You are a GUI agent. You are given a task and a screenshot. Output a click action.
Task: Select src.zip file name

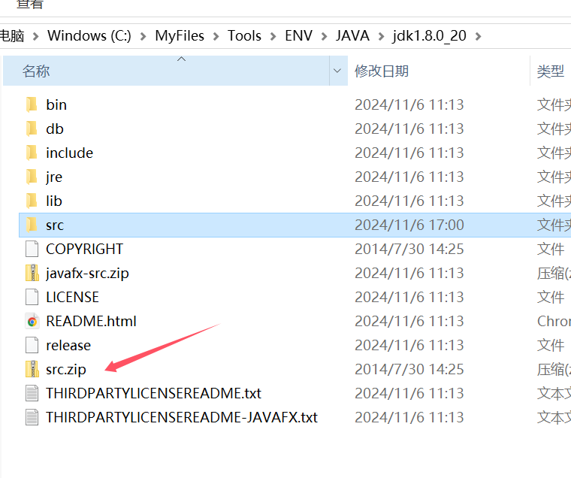click(x=66, y=370)
